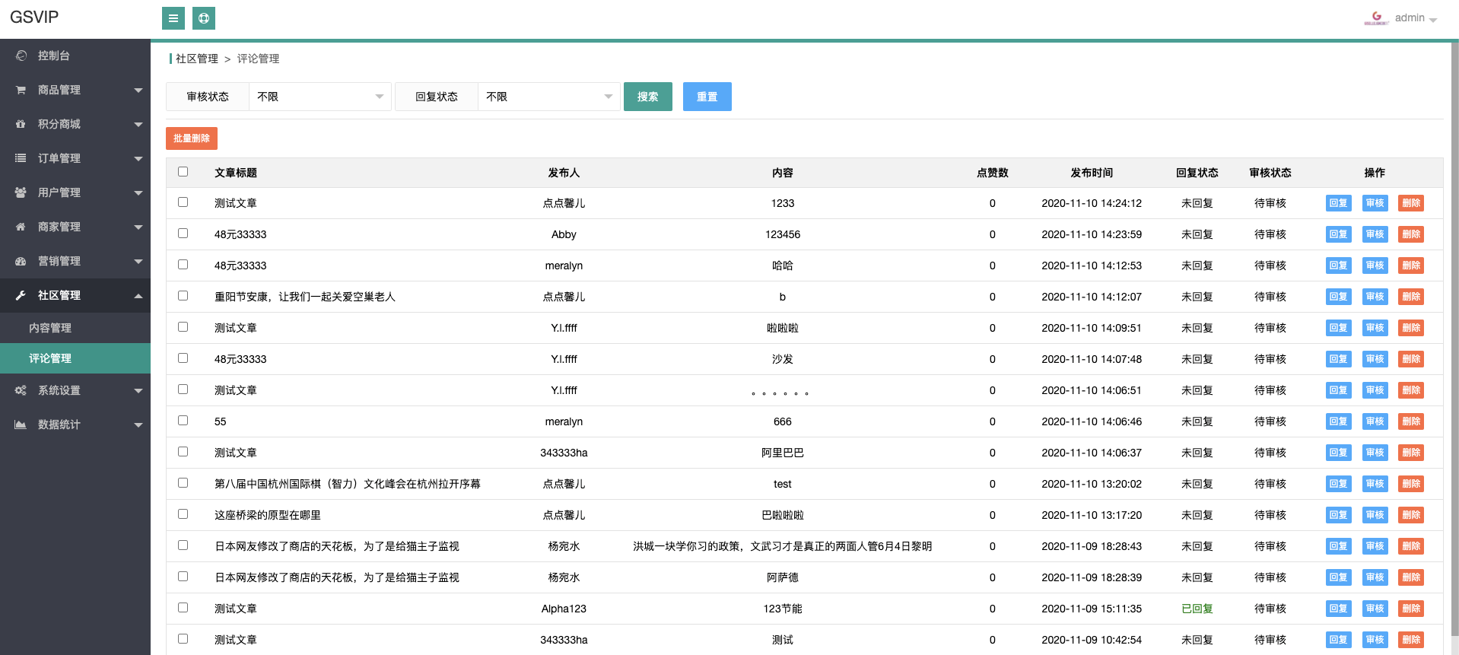The width and height of the screenshot is (1459, 655).
Task: Click the 搜索 search button
Action: tap(648, 97)
